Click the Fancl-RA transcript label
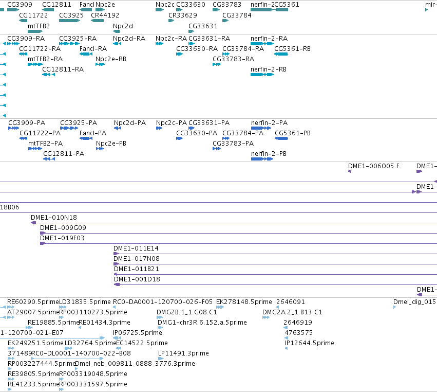 (x=93, y=49)
